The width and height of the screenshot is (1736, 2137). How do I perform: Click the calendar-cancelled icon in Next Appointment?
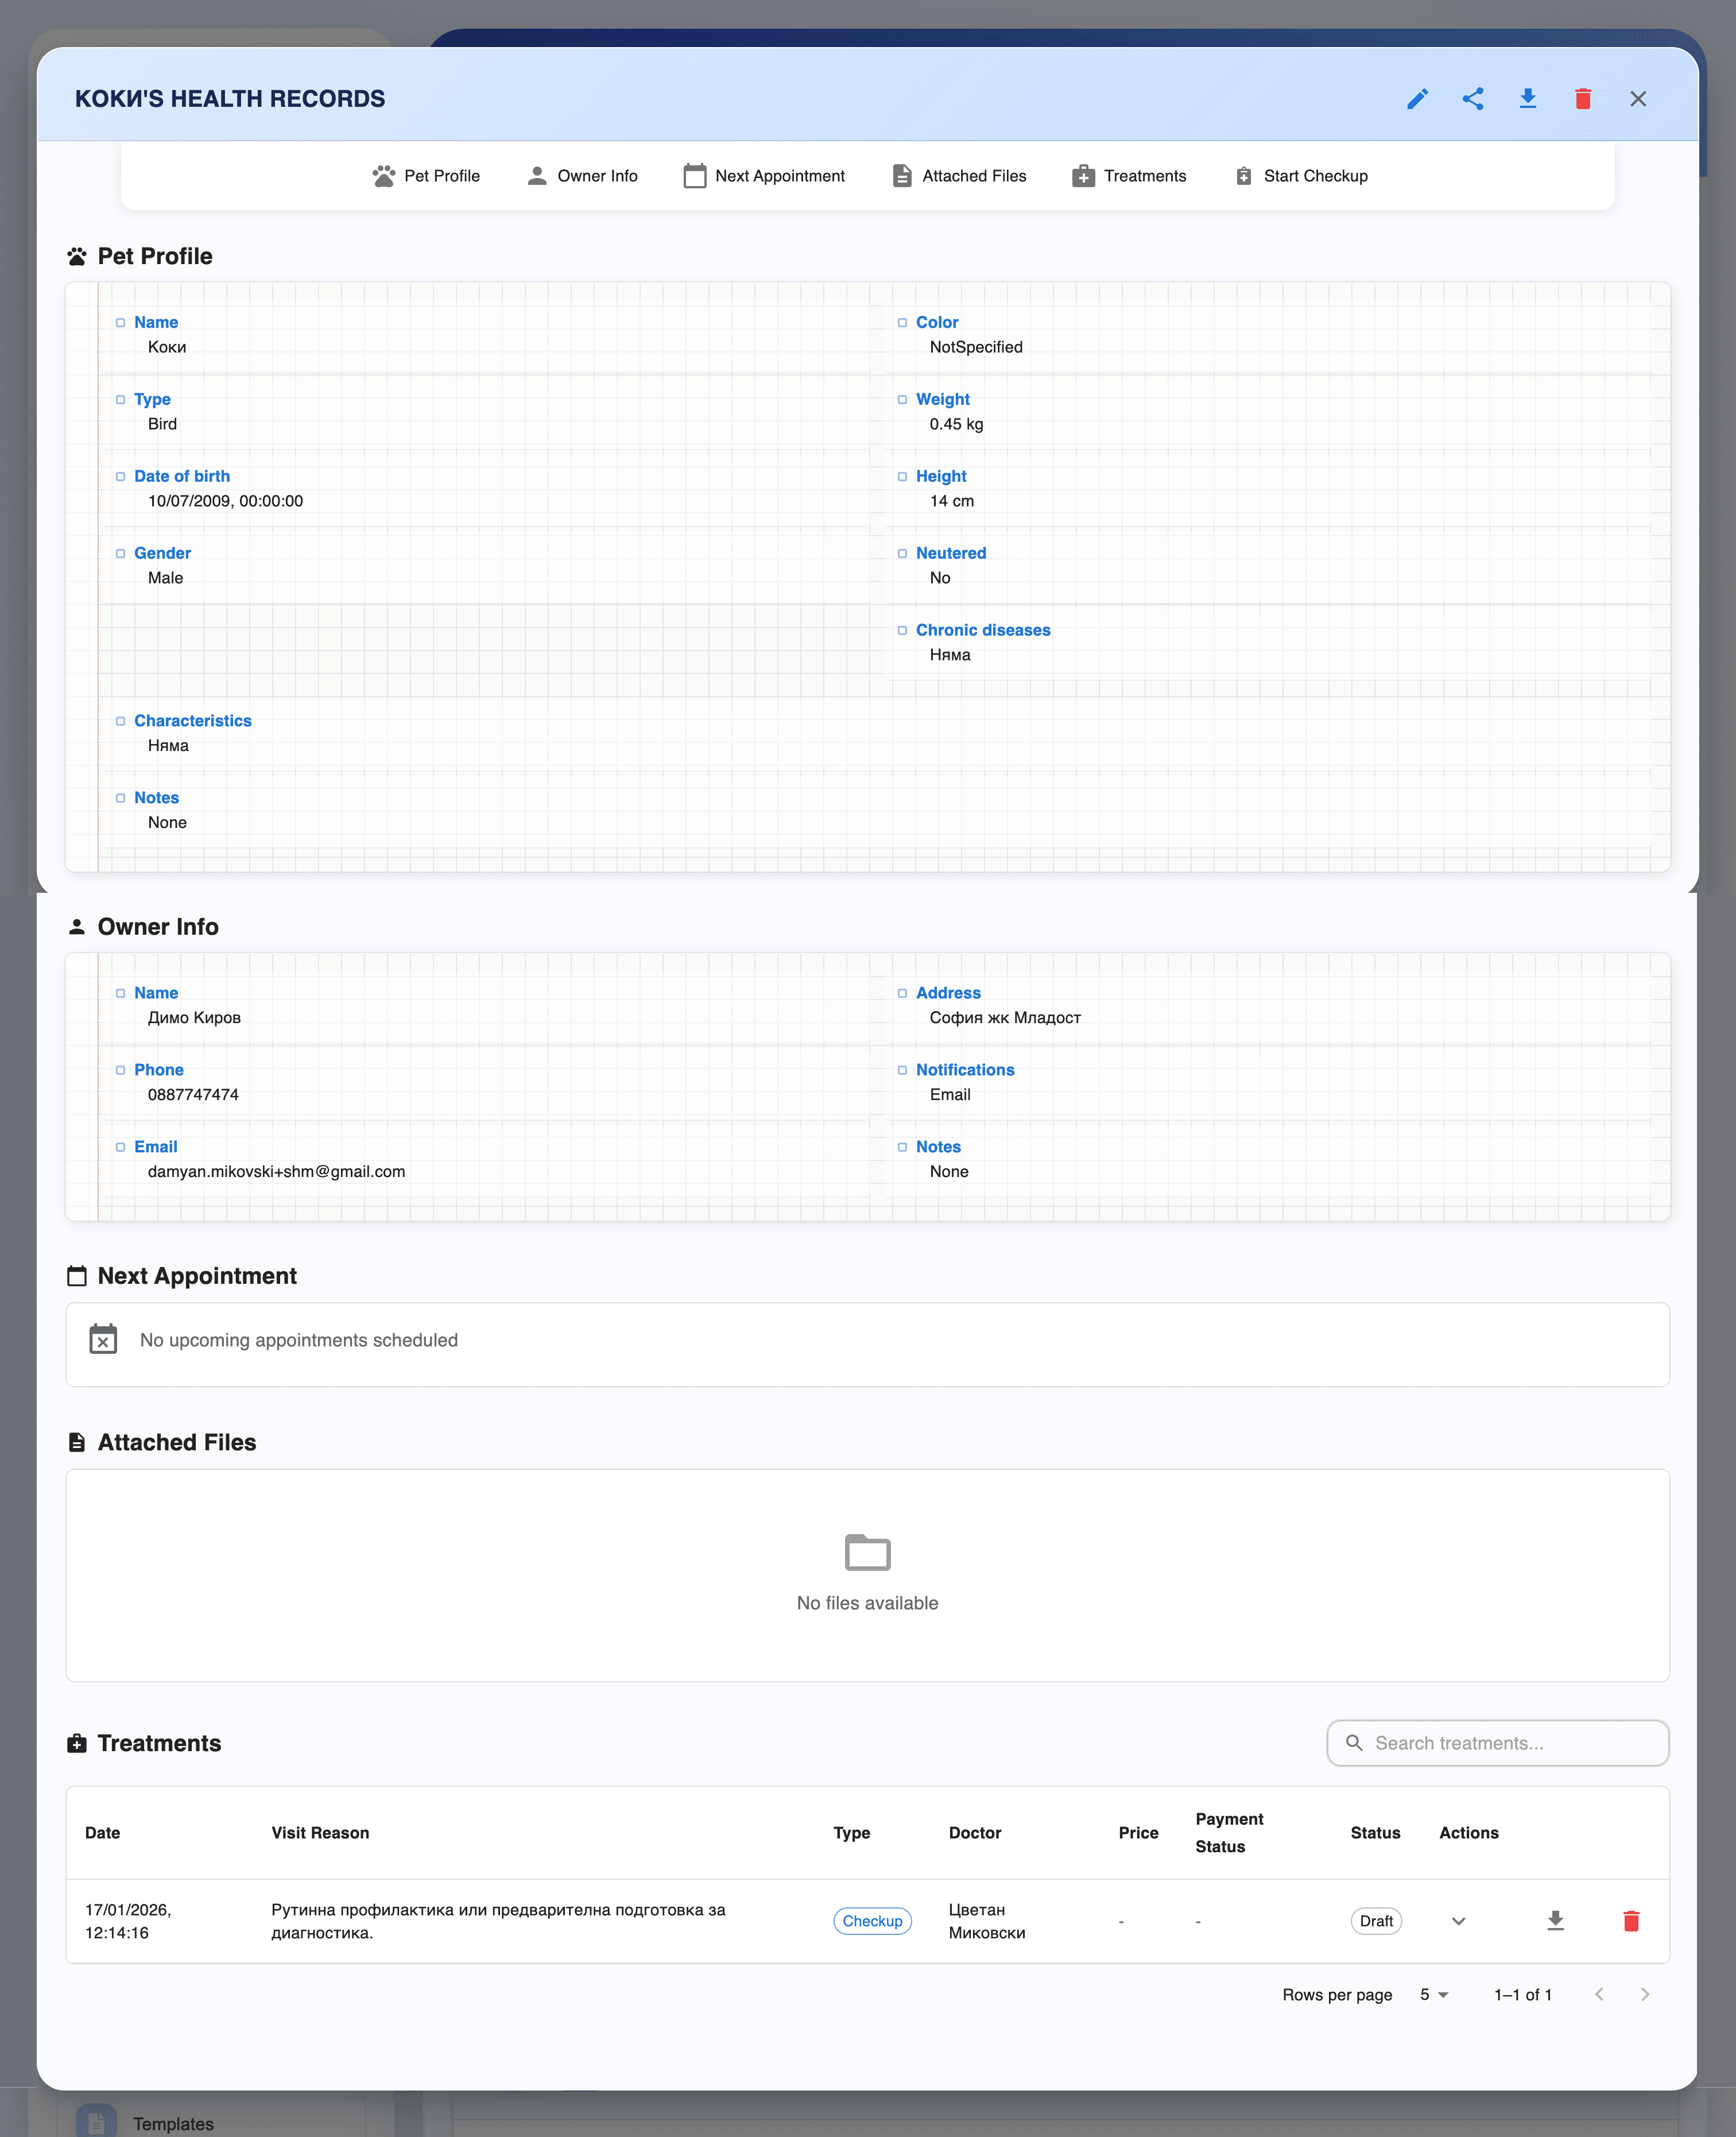(103, 1339)
